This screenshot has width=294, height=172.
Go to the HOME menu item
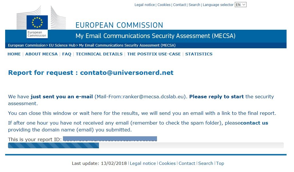click(14, 54)
